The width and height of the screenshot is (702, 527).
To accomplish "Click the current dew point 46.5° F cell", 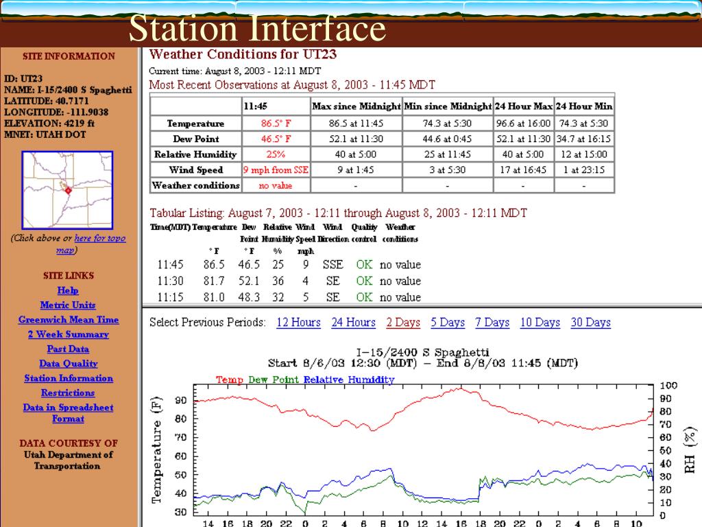I will (276, 139).
